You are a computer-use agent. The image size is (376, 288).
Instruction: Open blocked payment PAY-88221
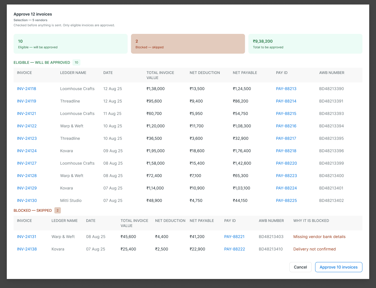coord(234,237)
